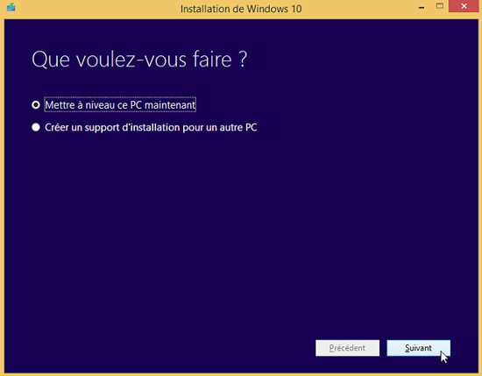The width and height of the screenshot is (482, 376).
Task: Close the Installation de Windows 10 window
Action: [x=464, y=6]
